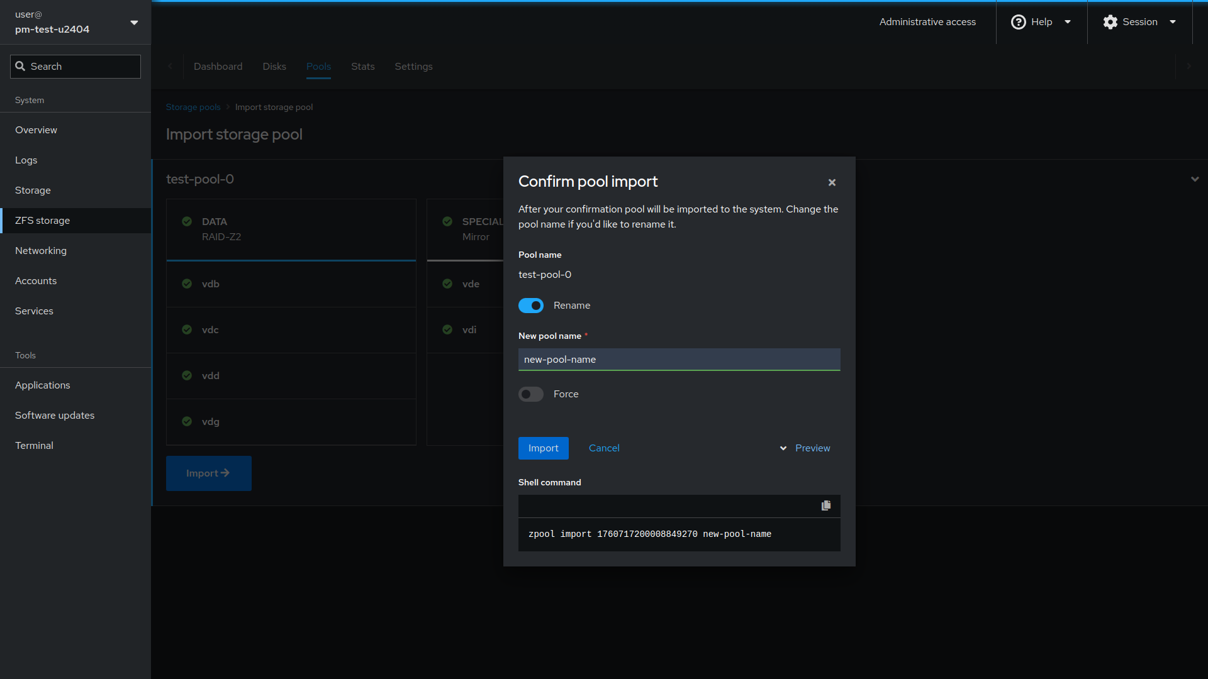Open Software updates in the sidebar

(x=75, y=416)
